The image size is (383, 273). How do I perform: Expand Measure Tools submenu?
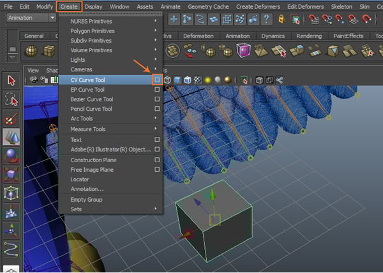coord(110,129)
